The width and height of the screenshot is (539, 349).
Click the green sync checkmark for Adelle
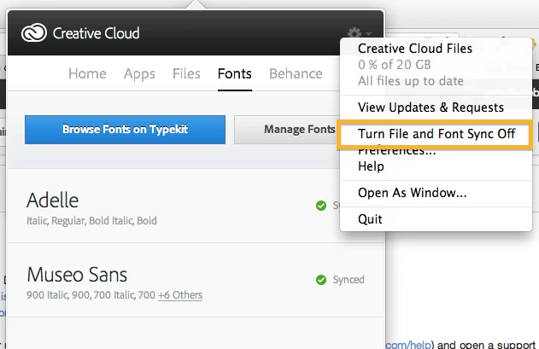[x=321, y=206]
